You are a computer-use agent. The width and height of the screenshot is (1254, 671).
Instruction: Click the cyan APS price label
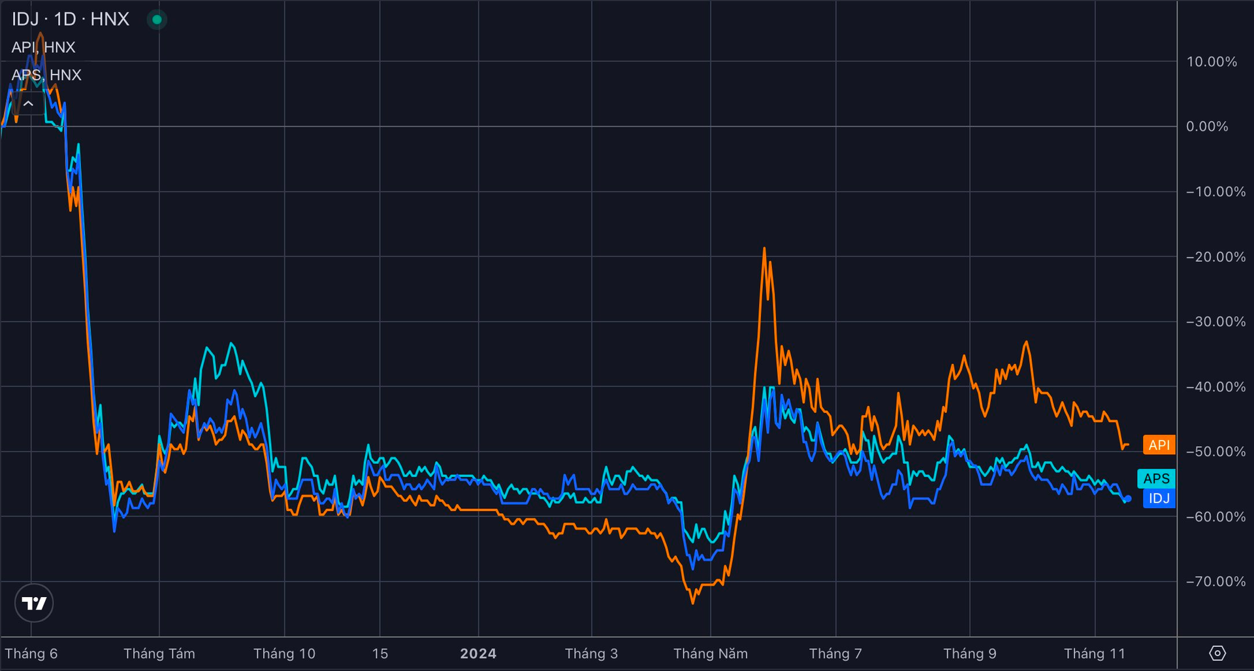click(1157, 478)
